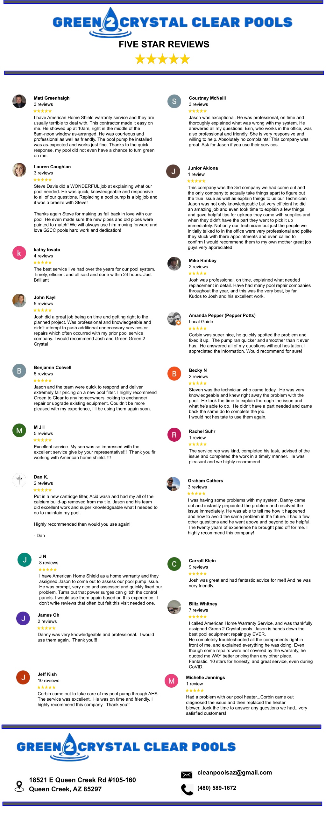The image size is (326, 813).
Task: Click the reviewer name Junior Akiona
Action: (x=203, y=168)
